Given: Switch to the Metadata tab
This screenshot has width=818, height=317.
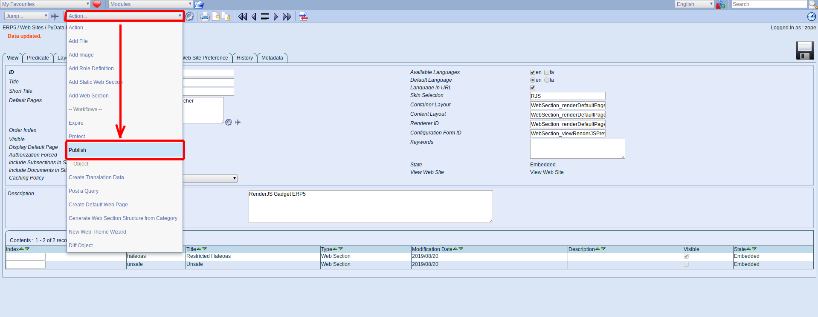Looking at the screenshot, I should pos(272,58).
